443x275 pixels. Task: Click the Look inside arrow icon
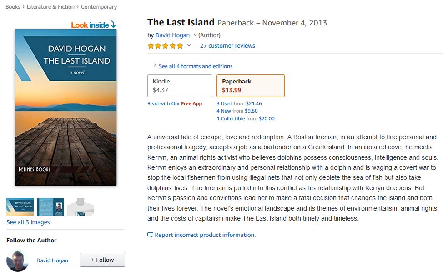(113, 25)
